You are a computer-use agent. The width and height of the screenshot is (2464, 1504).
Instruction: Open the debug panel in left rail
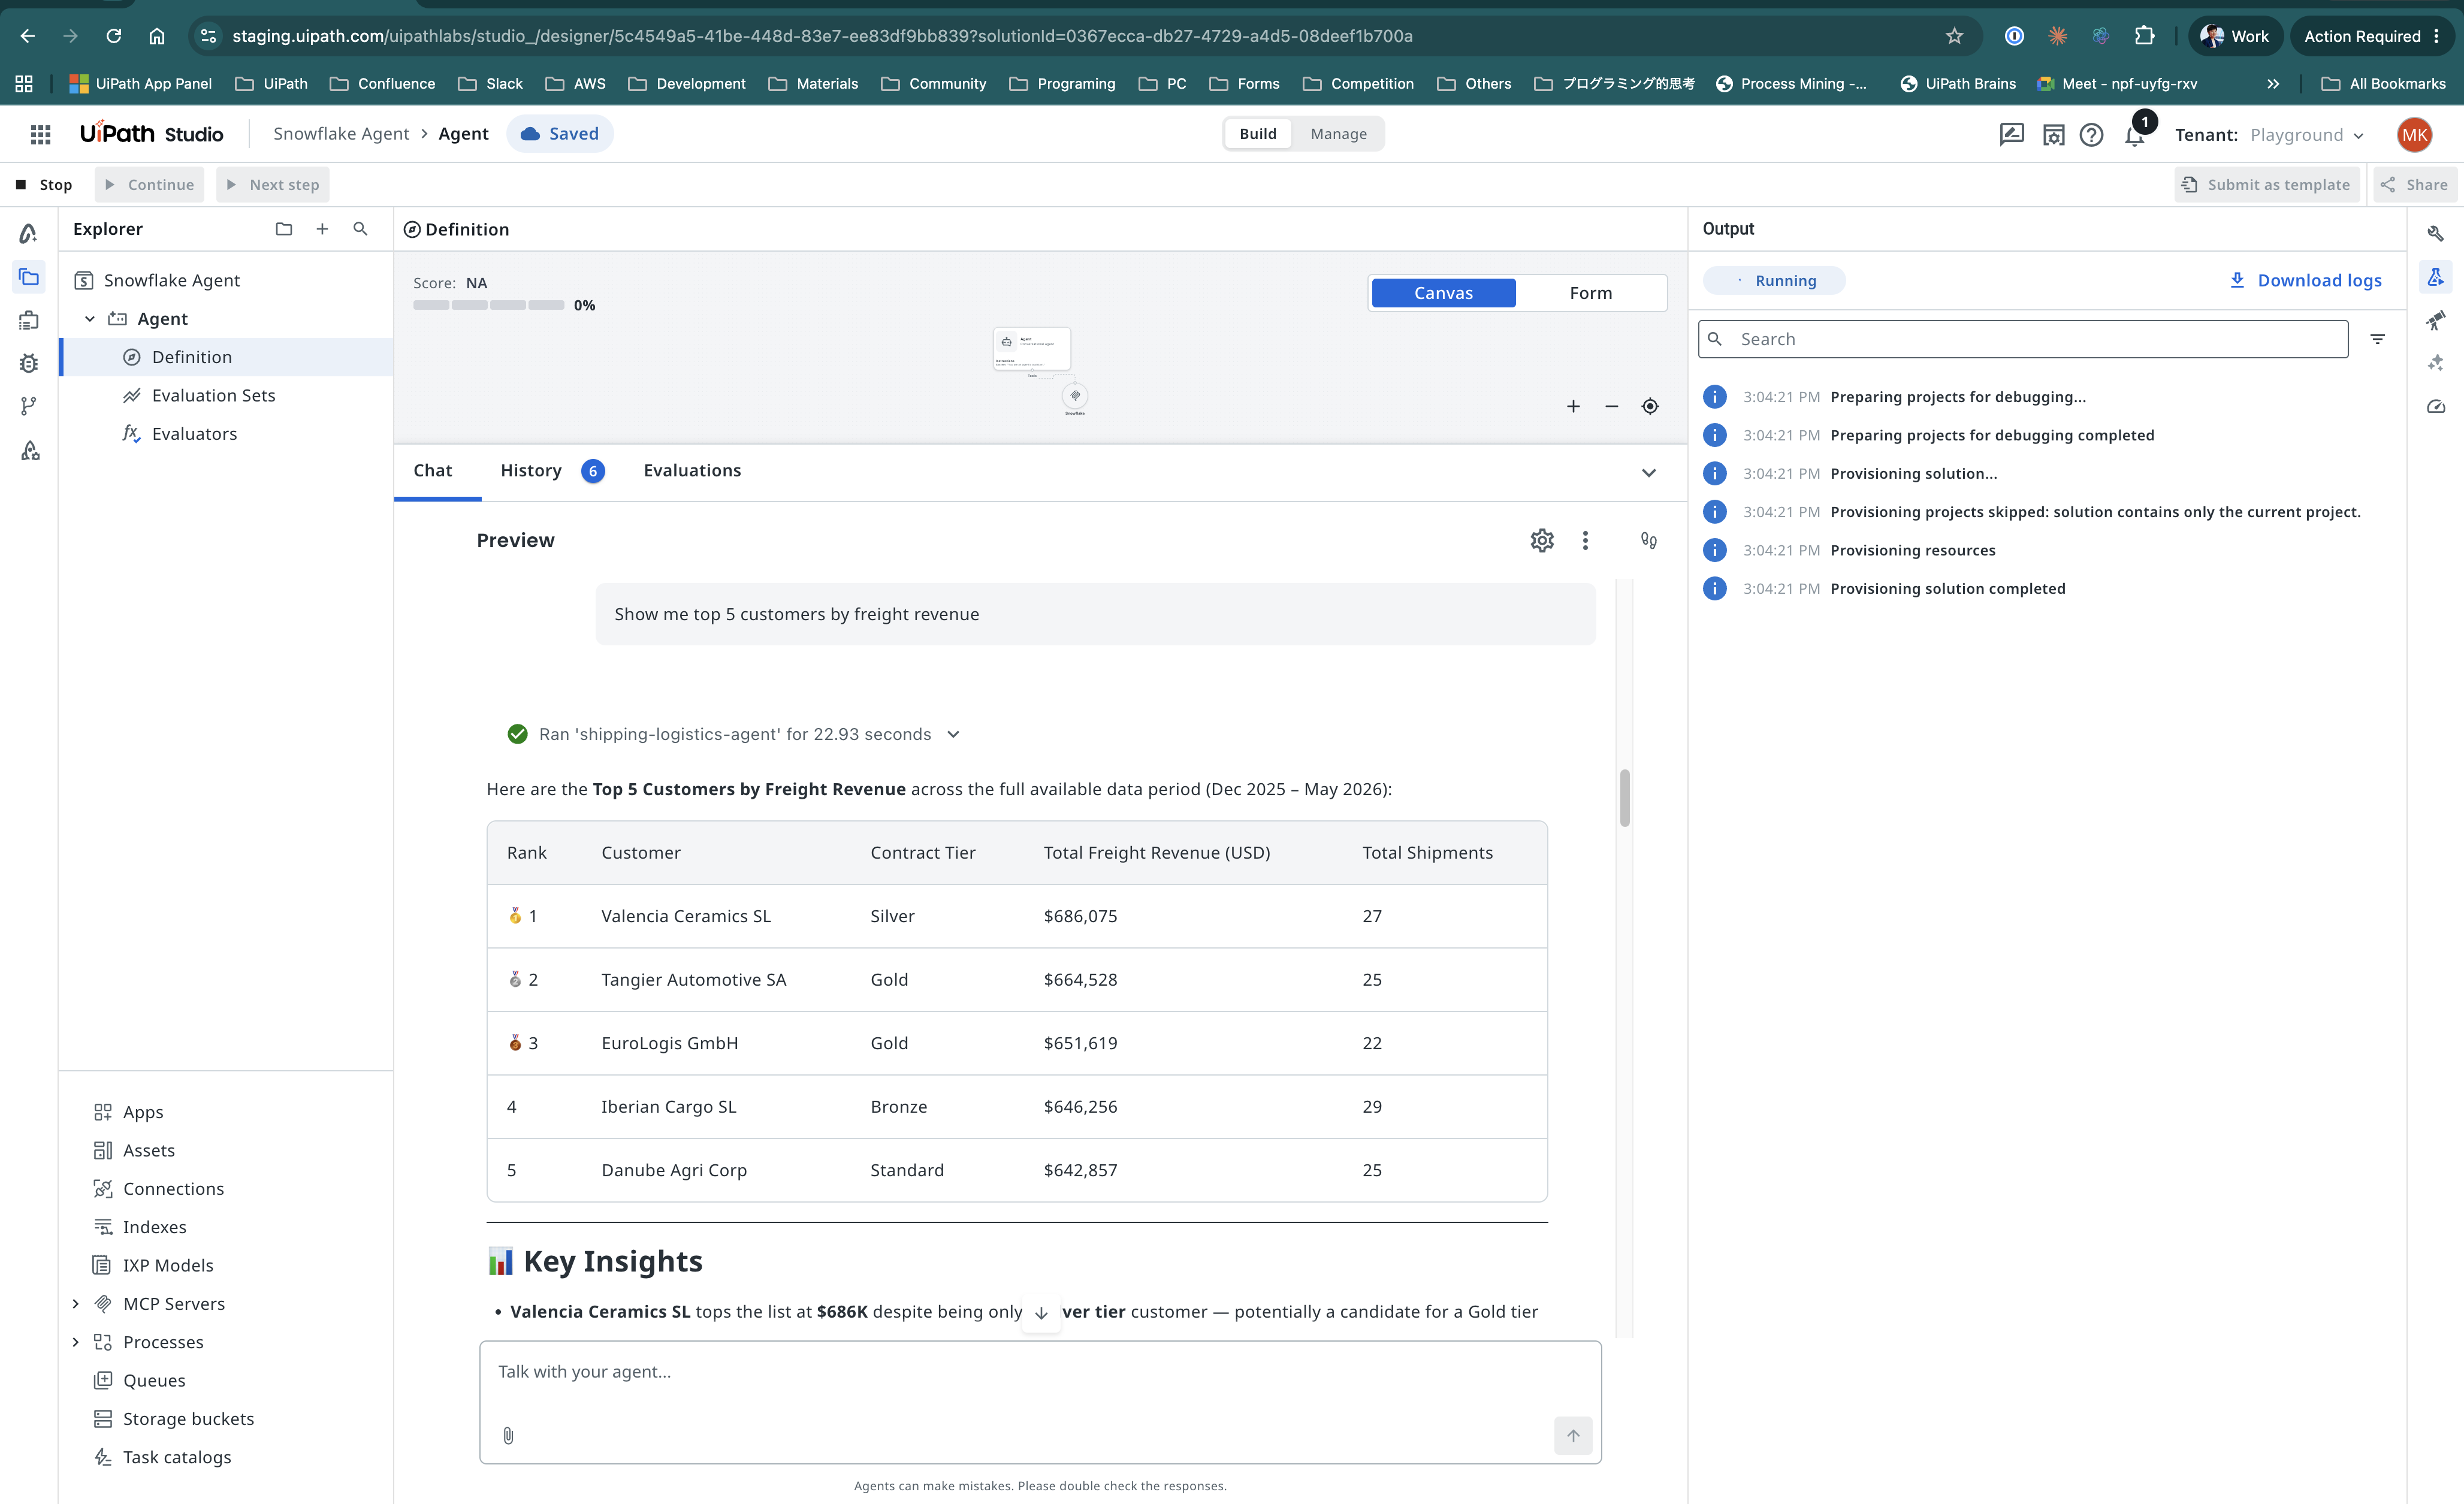(x=29, y=363)
